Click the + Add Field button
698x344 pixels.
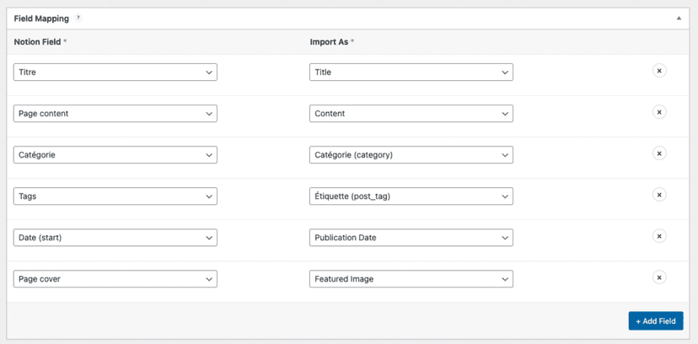pos(655,321)
